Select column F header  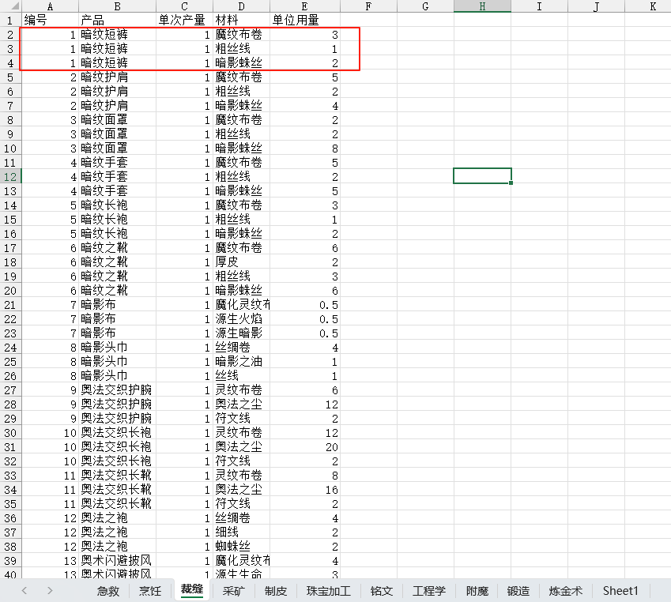point(368,6)
